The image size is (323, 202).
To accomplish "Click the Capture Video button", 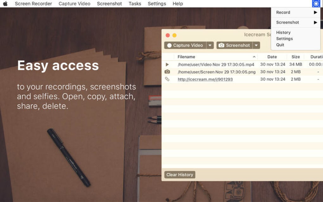I will coord(185,45).
